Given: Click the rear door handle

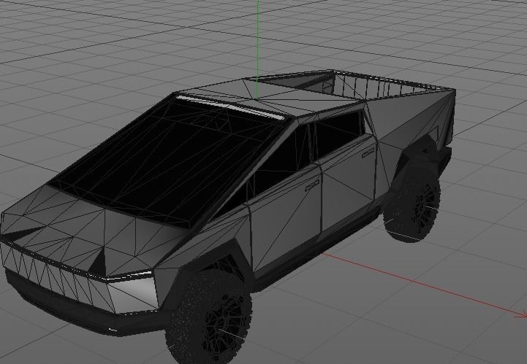Looking at the screenshot, I should 368,153.
